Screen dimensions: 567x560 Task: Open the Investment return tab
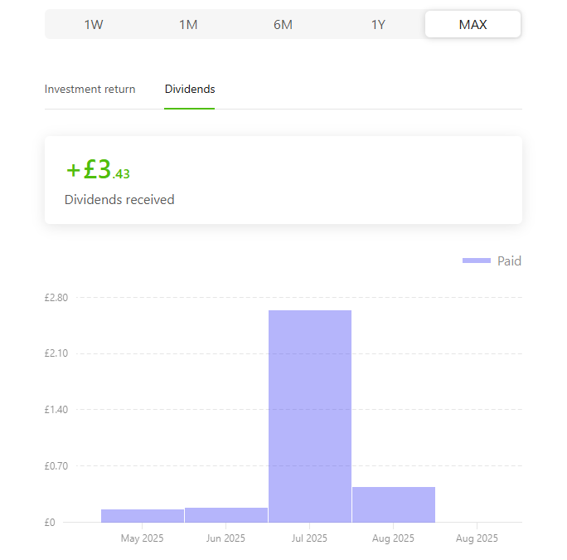coord(90,89)
